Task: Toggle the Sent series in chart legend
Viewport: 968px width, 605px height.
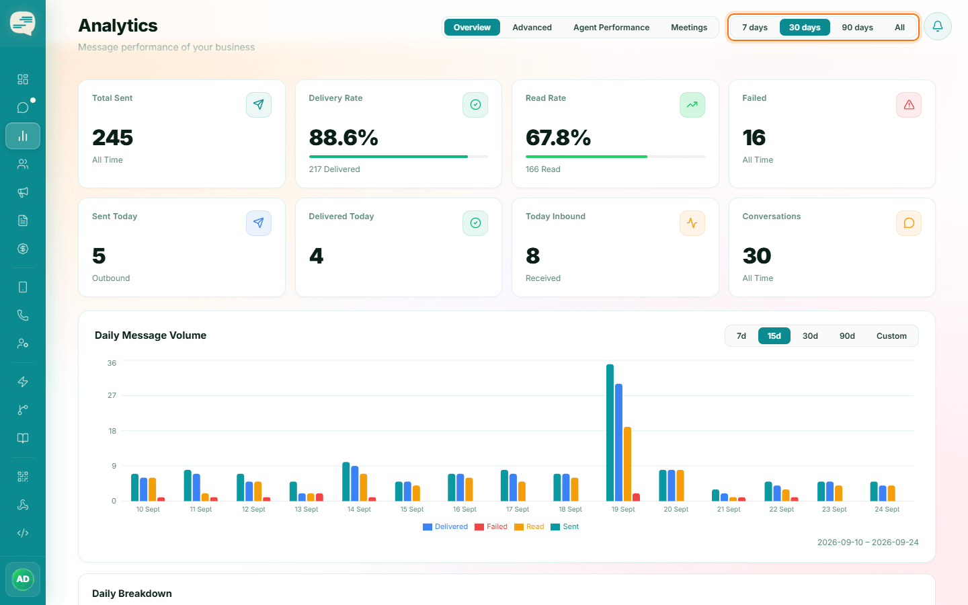Action: [x=565, y=527]
